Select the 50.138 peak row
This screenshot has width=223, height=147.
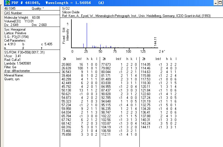pos(80,90)
